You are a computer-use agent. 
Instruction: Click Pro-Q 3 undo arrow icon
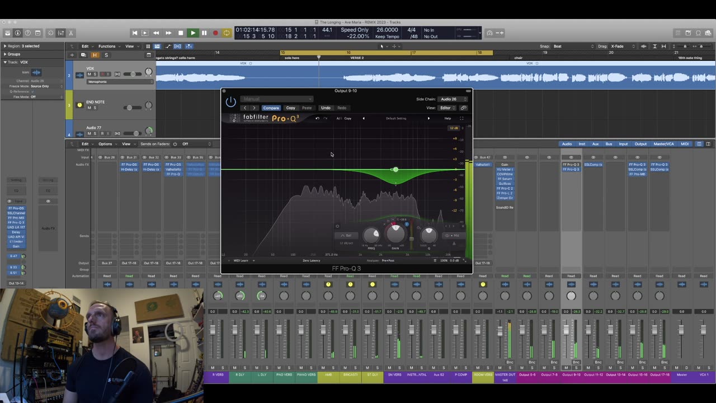317,118
